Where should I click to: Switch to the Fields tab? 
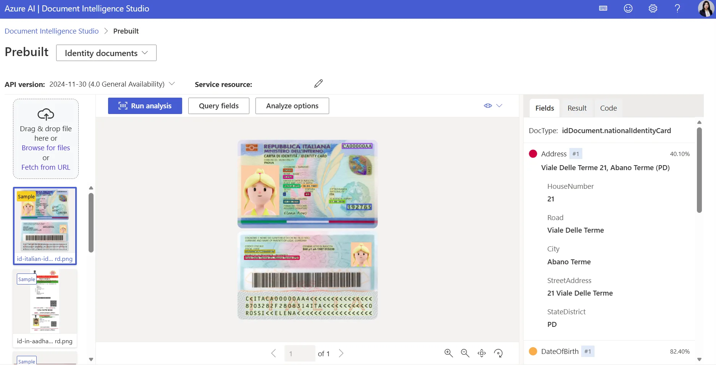[x=545, y=108]
